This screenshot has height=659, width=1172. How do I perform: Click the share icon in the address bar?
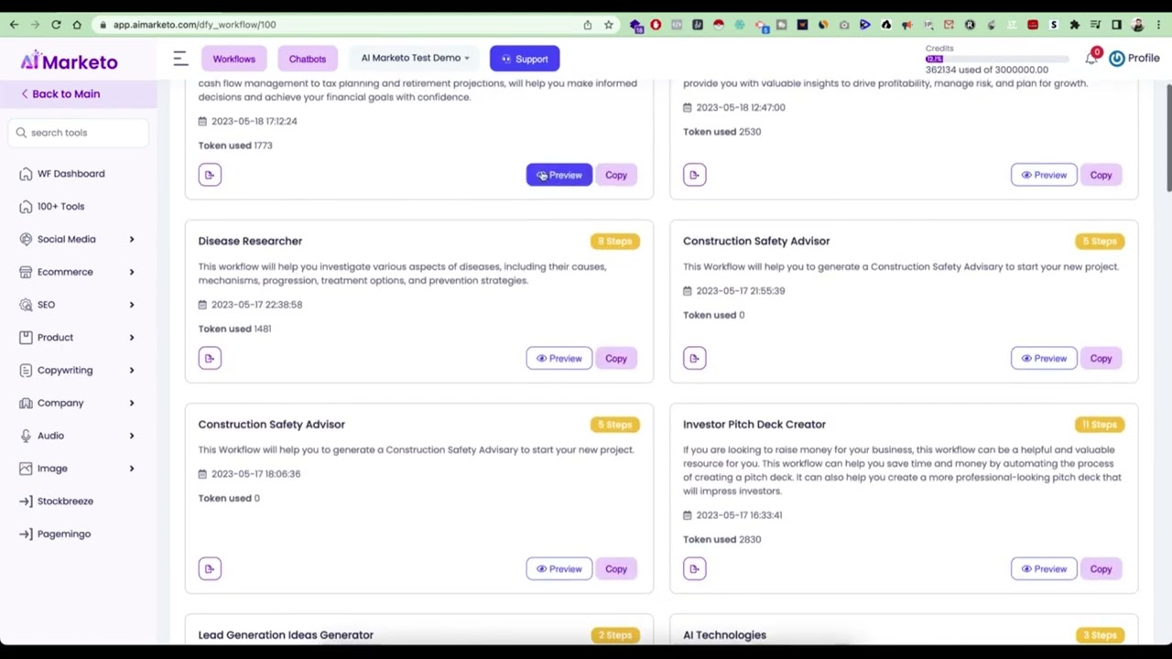[587, 25]
